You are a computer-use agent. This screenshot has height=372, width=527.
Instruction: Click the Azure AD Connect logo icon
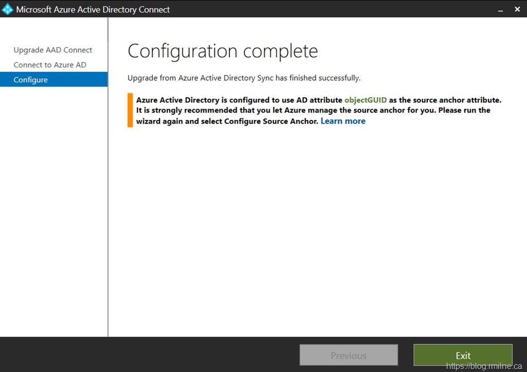8,9
